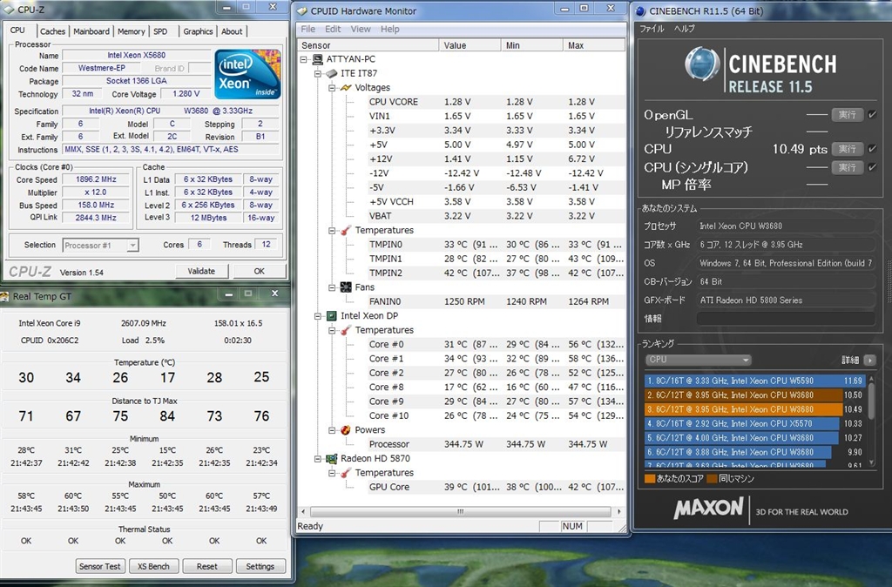
Task: Click the Intel Xeon DP processor icon
Action: tap(332, 315)
